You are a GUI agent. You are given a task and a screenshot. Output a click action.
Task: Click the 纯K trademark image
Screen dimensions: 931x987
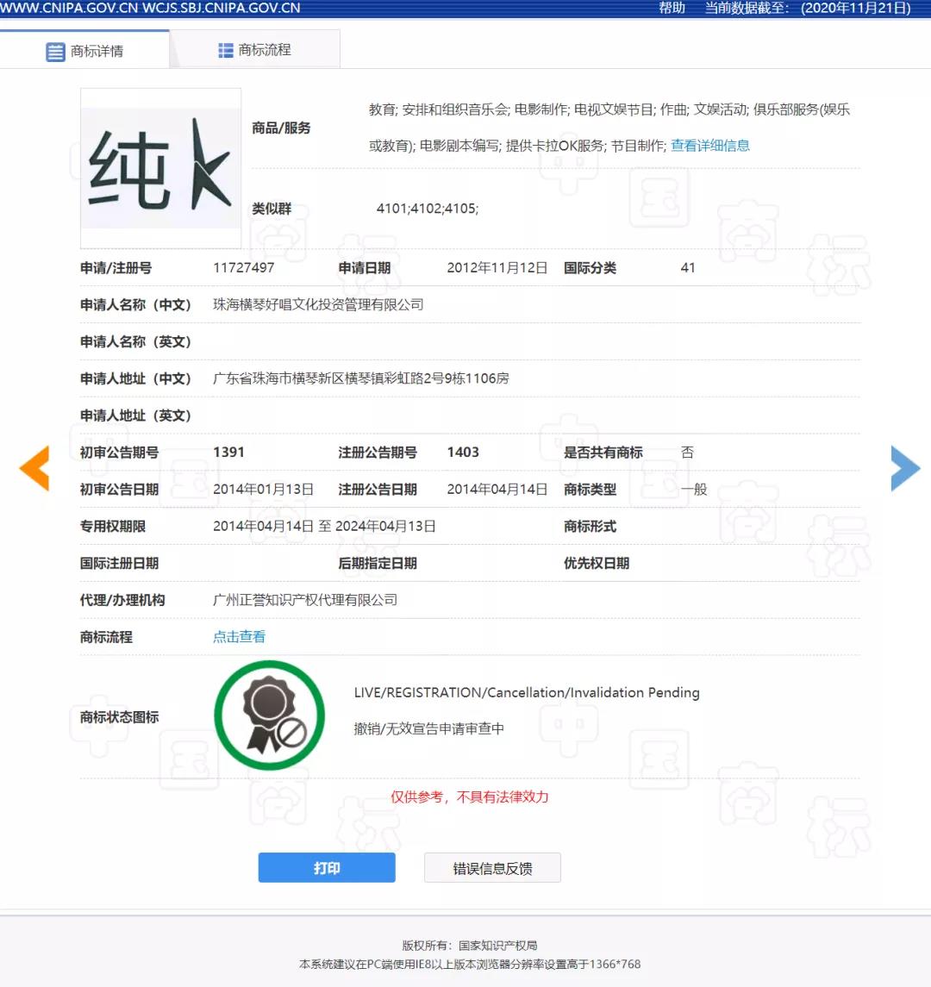160,168
